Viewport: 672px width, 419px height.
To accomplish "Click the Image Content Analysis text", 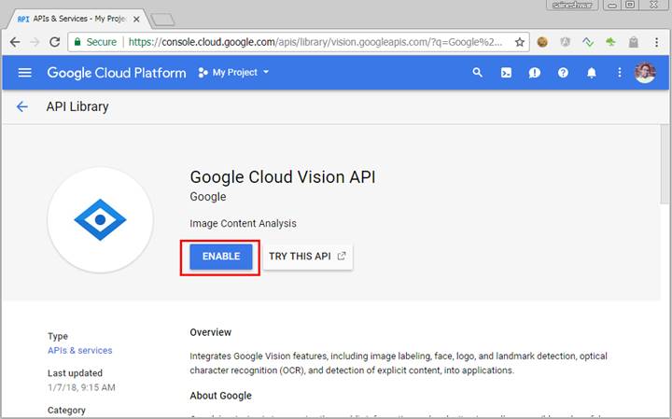I will 243,224.
